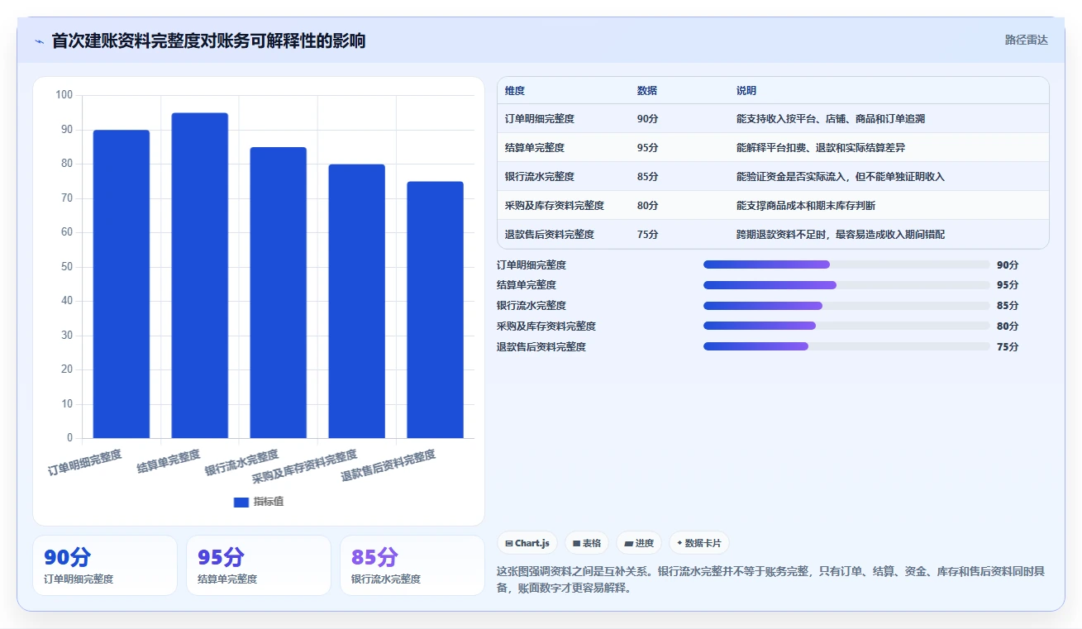Click the 50 y-axis tick label
Image resolution: width=1082 pixels, height=629 pixels.
pyautogui.click(x=66, y=267)
